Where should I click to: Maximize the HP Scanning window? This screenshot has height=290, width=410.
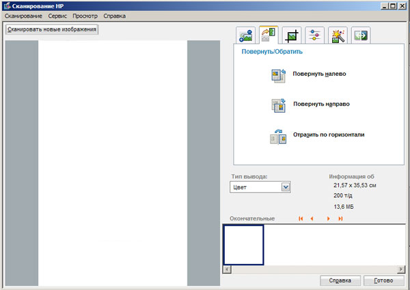point(392,5)
